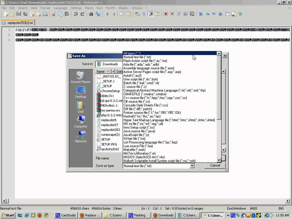
Task: Toggle the indent guide toolbar icon
Action: point(151,14)
